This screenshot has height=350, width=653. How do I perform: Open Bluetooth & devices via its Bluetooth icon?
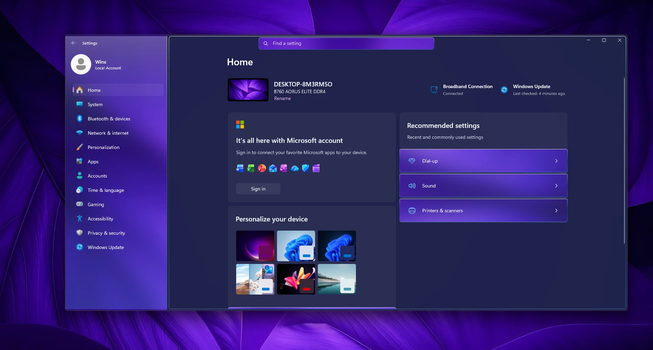coord(80,118)
